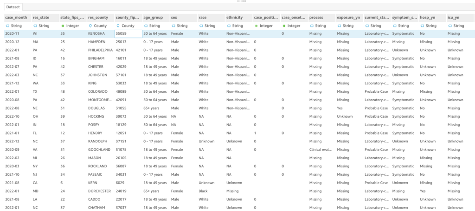
Task: Select the exposure_yn column header
Action: tap(350, 18)
